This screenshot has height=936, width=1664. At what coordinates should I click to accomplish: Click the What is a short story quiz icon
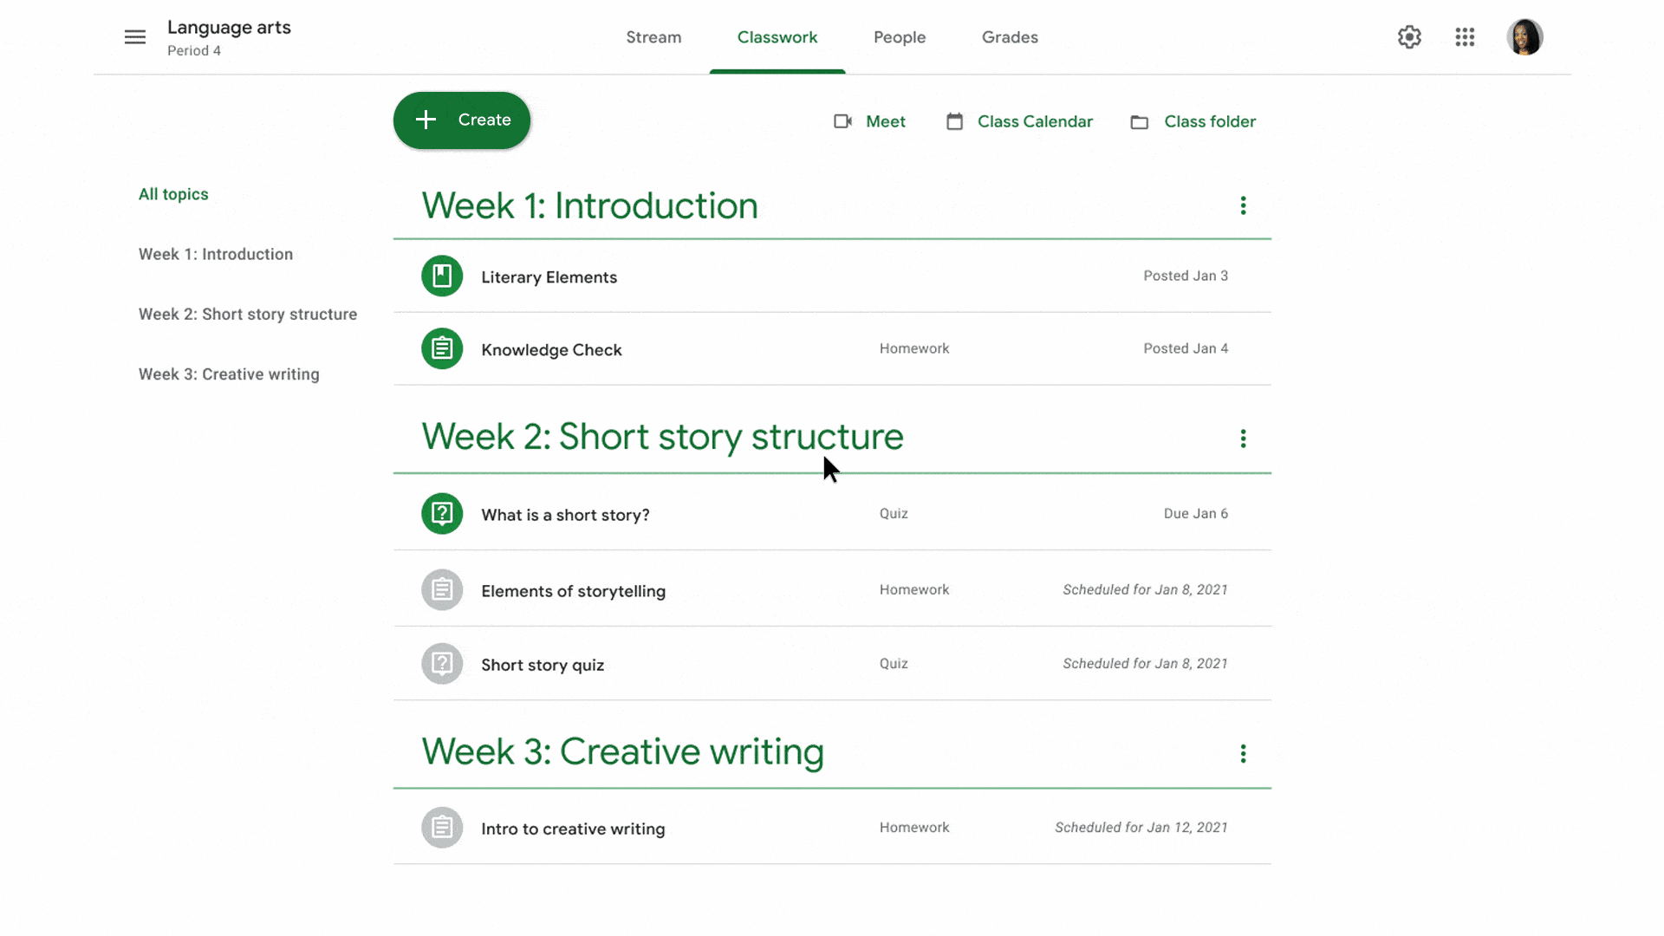point(442,513)
